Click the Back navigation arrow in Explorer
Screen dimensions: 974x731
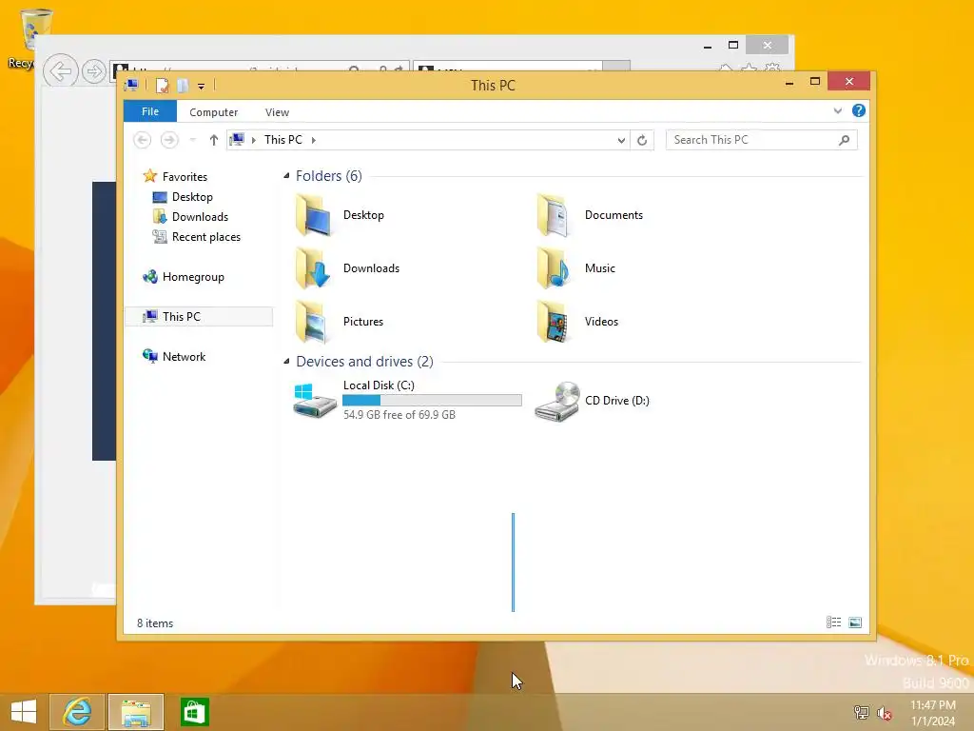click(143, 140)
